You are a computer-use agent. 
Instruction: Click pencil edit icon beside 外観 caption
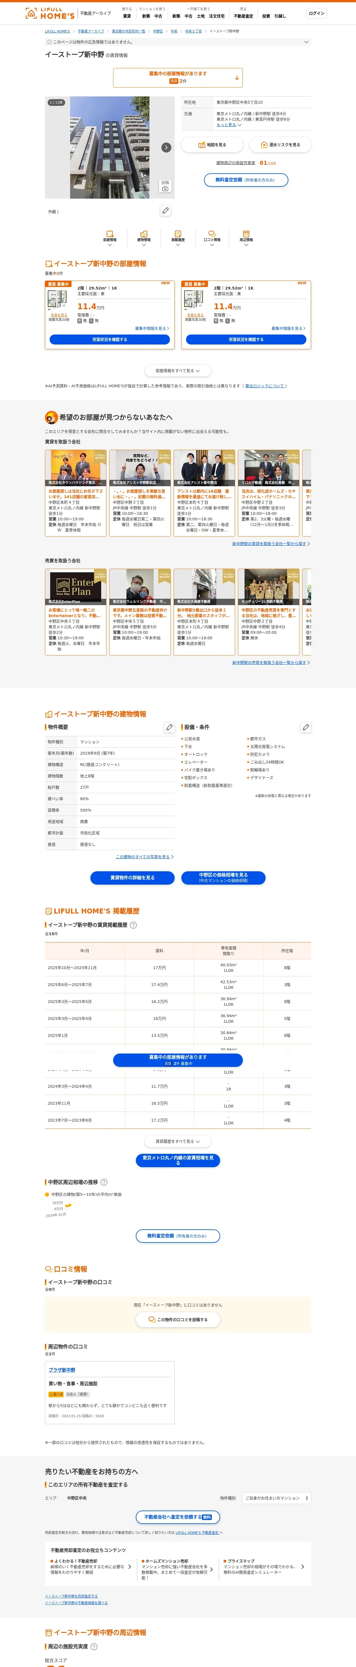166,211
